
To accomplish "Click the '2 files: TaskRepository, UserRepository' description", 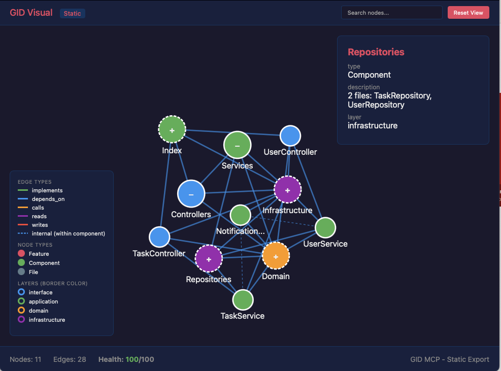I will click(x=390, y=100).
